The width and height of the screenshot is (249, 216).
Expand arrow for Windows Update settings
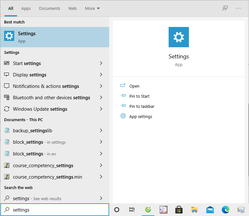pyautogui.click(x=101, y=109)
